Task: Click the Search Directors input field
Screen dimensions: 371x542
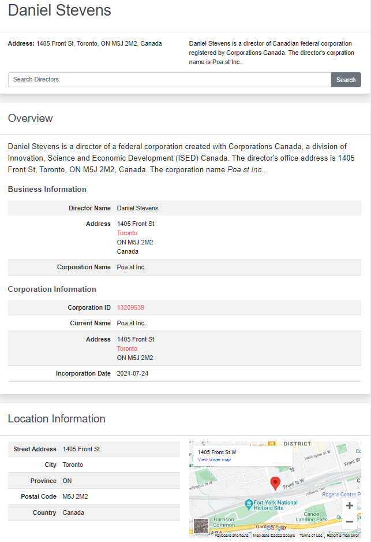Action: point(170,80)
